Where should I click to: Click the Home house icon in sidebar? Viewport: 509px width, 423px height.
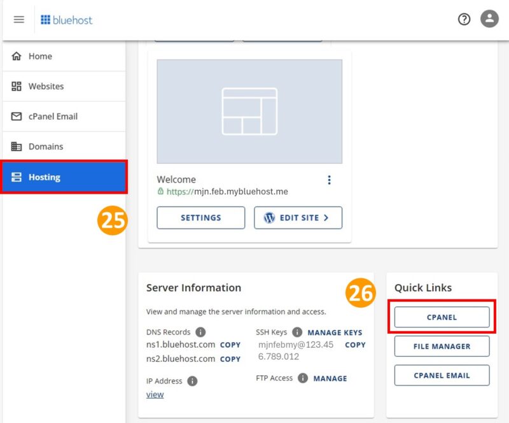[17, 56]
